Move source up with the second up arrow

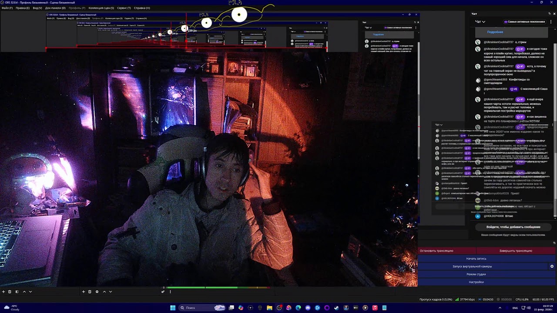(104, 292)
